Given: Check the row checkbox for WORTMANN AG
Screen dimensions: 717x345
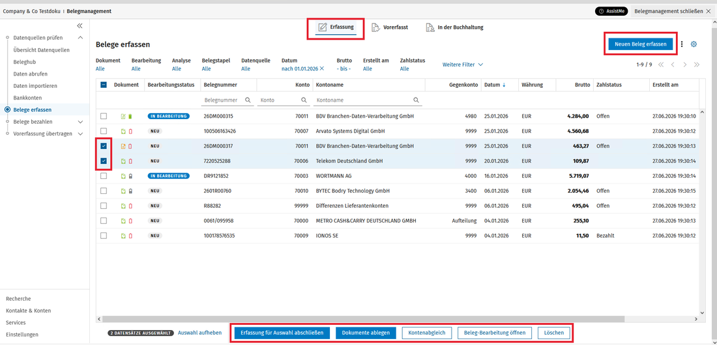Looking at the screenshot, I should point(104,176).
